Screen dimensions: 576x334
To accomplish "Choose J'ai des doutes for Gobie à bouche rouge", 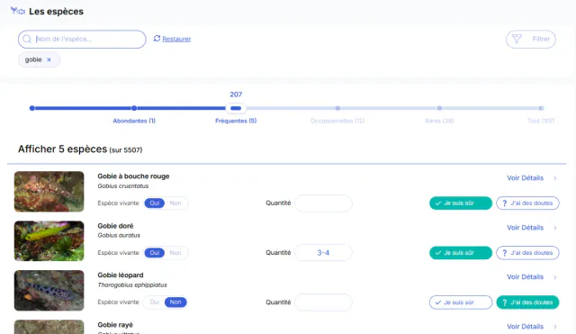I will click(x=527, y=203).
